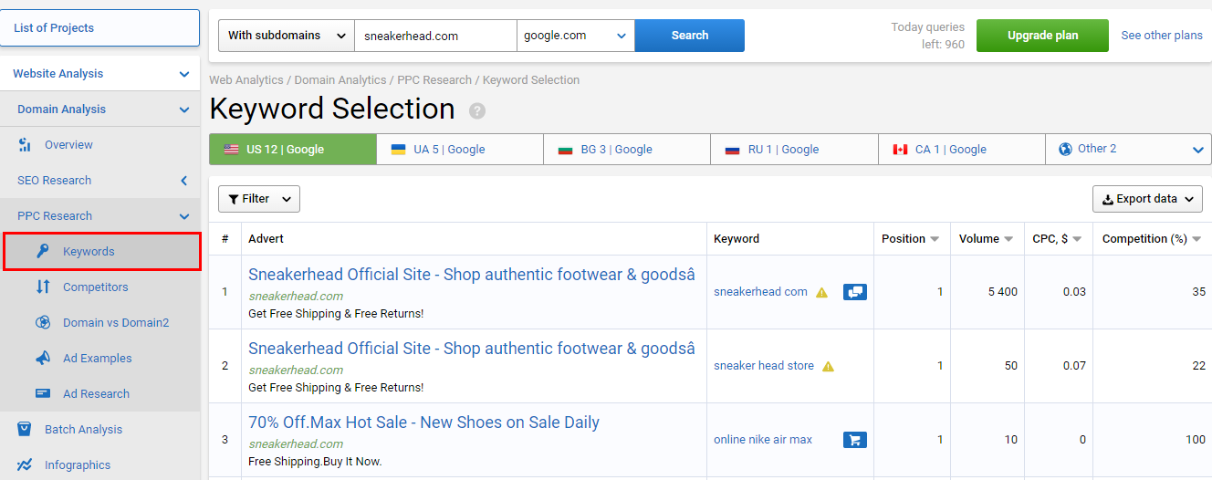Expand the SEO Research section chevron
The width and height of the screenshot is (1212, 480).
pos(184,181)
